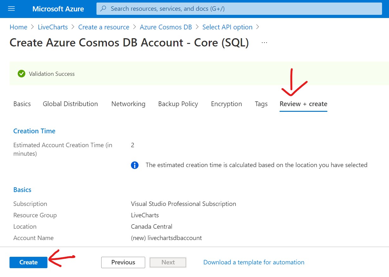Open the hamburger portal menu

(11, 9)
